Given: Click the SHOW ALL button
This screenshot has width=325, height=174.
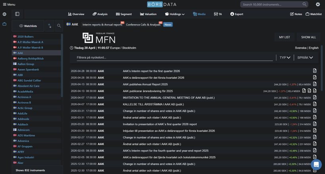Looking at the screenshot, I should (x=308, y=37).
